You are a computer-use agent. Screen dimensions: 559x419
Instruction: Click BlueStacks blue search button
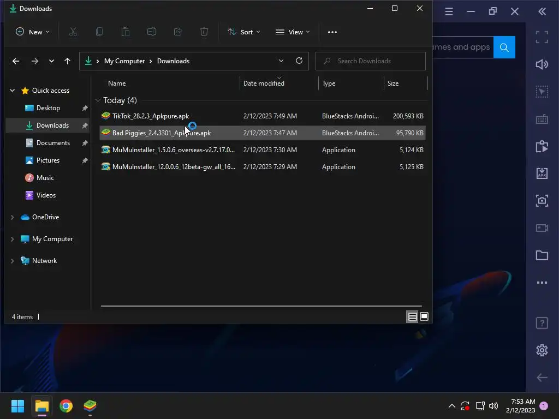tap(504, 47)
